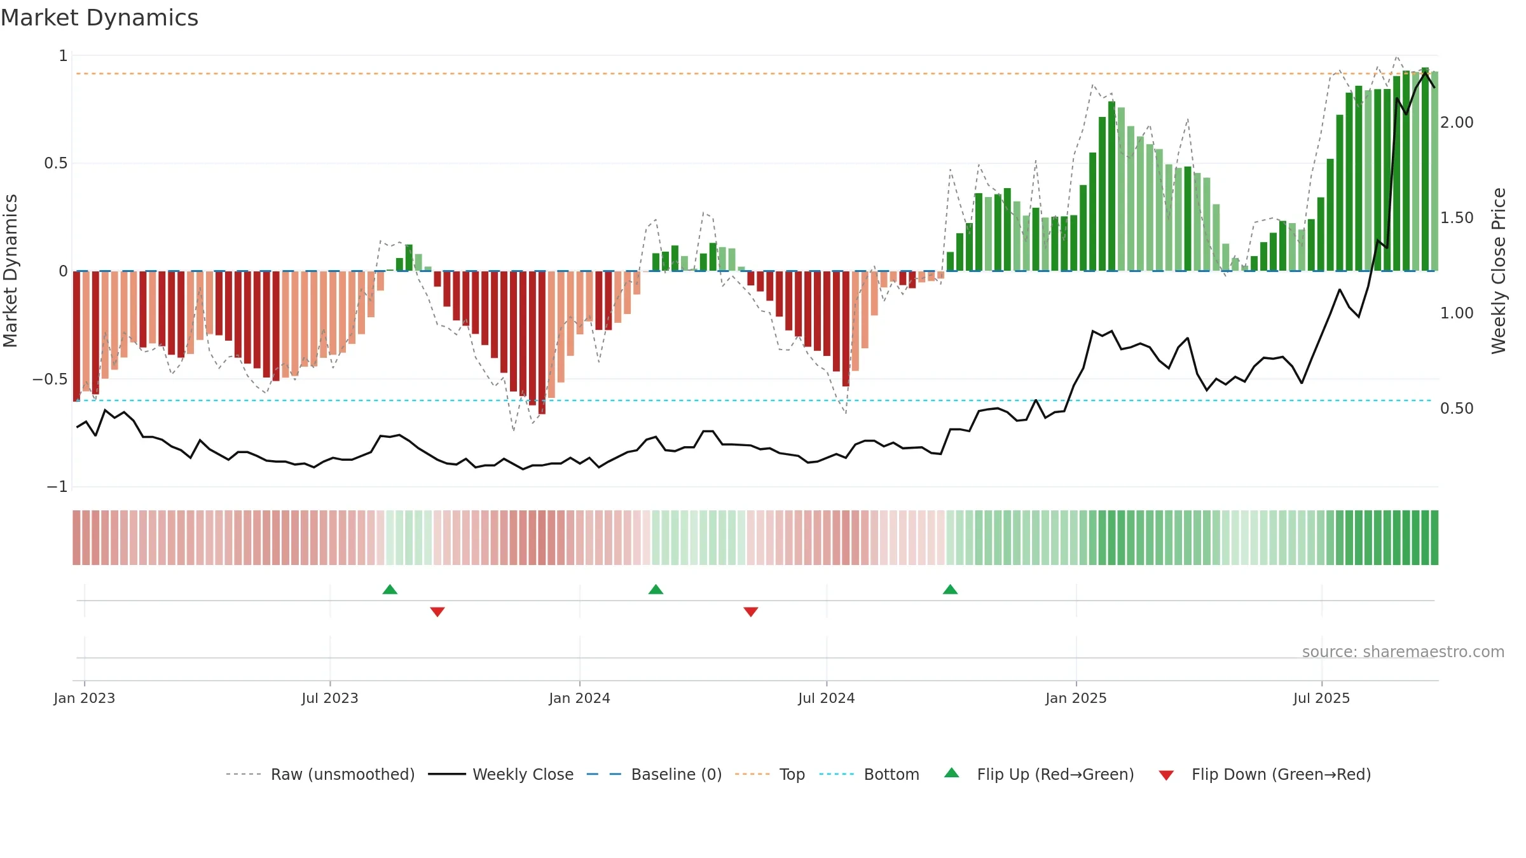Viewport: 1526px width, 858px height.
Task: Toggle the Top legend entry
Action: (x=770, y=774)
